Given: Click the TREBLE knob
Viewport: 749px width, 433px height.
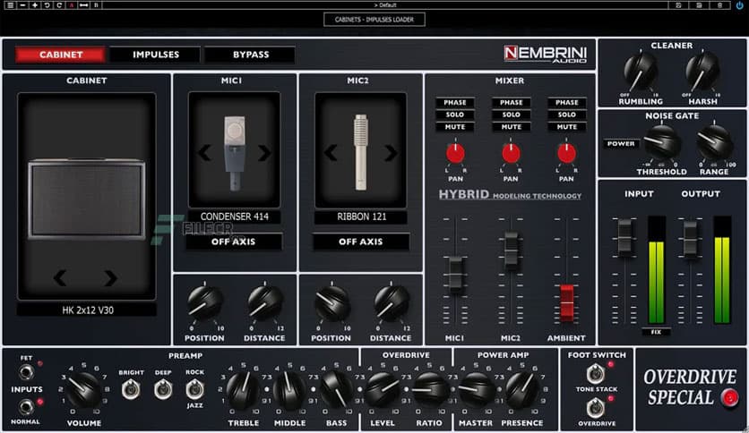Looking at the screenshot, I should 243,389.
